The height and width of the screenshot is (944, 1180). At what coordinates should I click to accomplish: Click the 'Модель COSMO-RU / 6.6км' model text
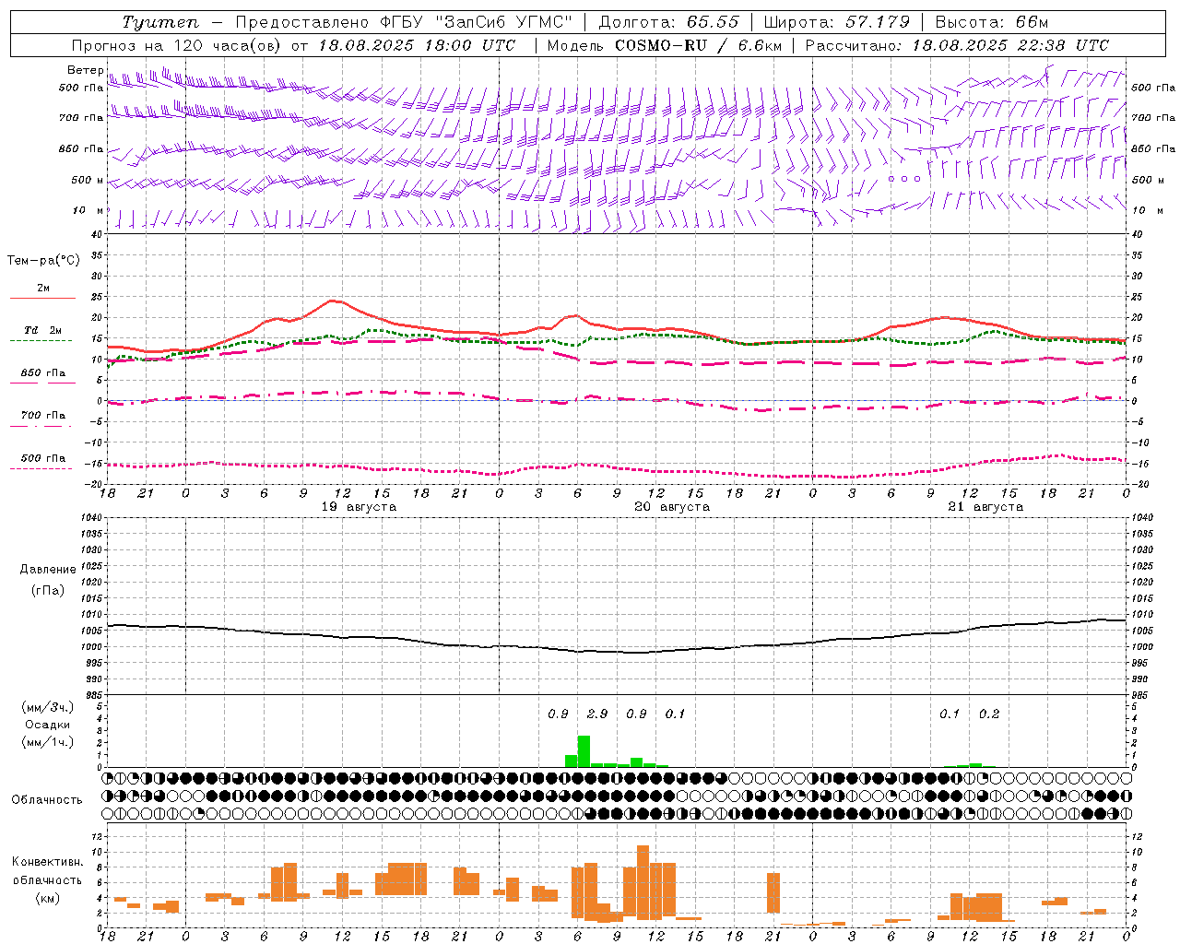pos(665,45)
